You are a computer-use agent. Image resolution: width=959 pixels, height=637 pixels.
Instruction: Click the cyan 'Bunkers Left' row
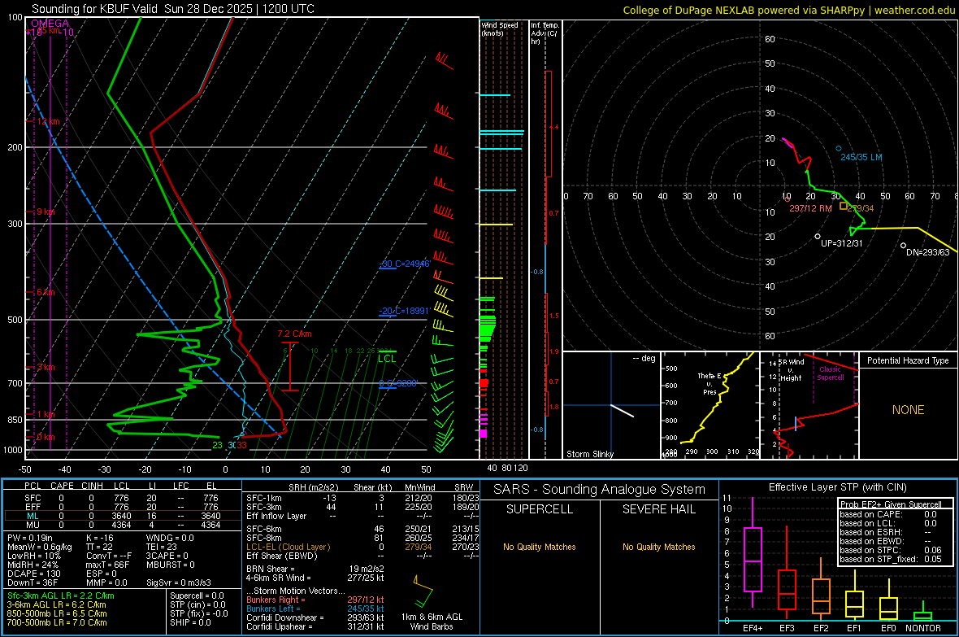315,609
